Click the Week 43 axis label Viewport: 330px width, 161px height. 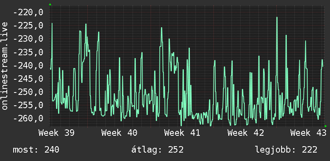tap(308, 133)
